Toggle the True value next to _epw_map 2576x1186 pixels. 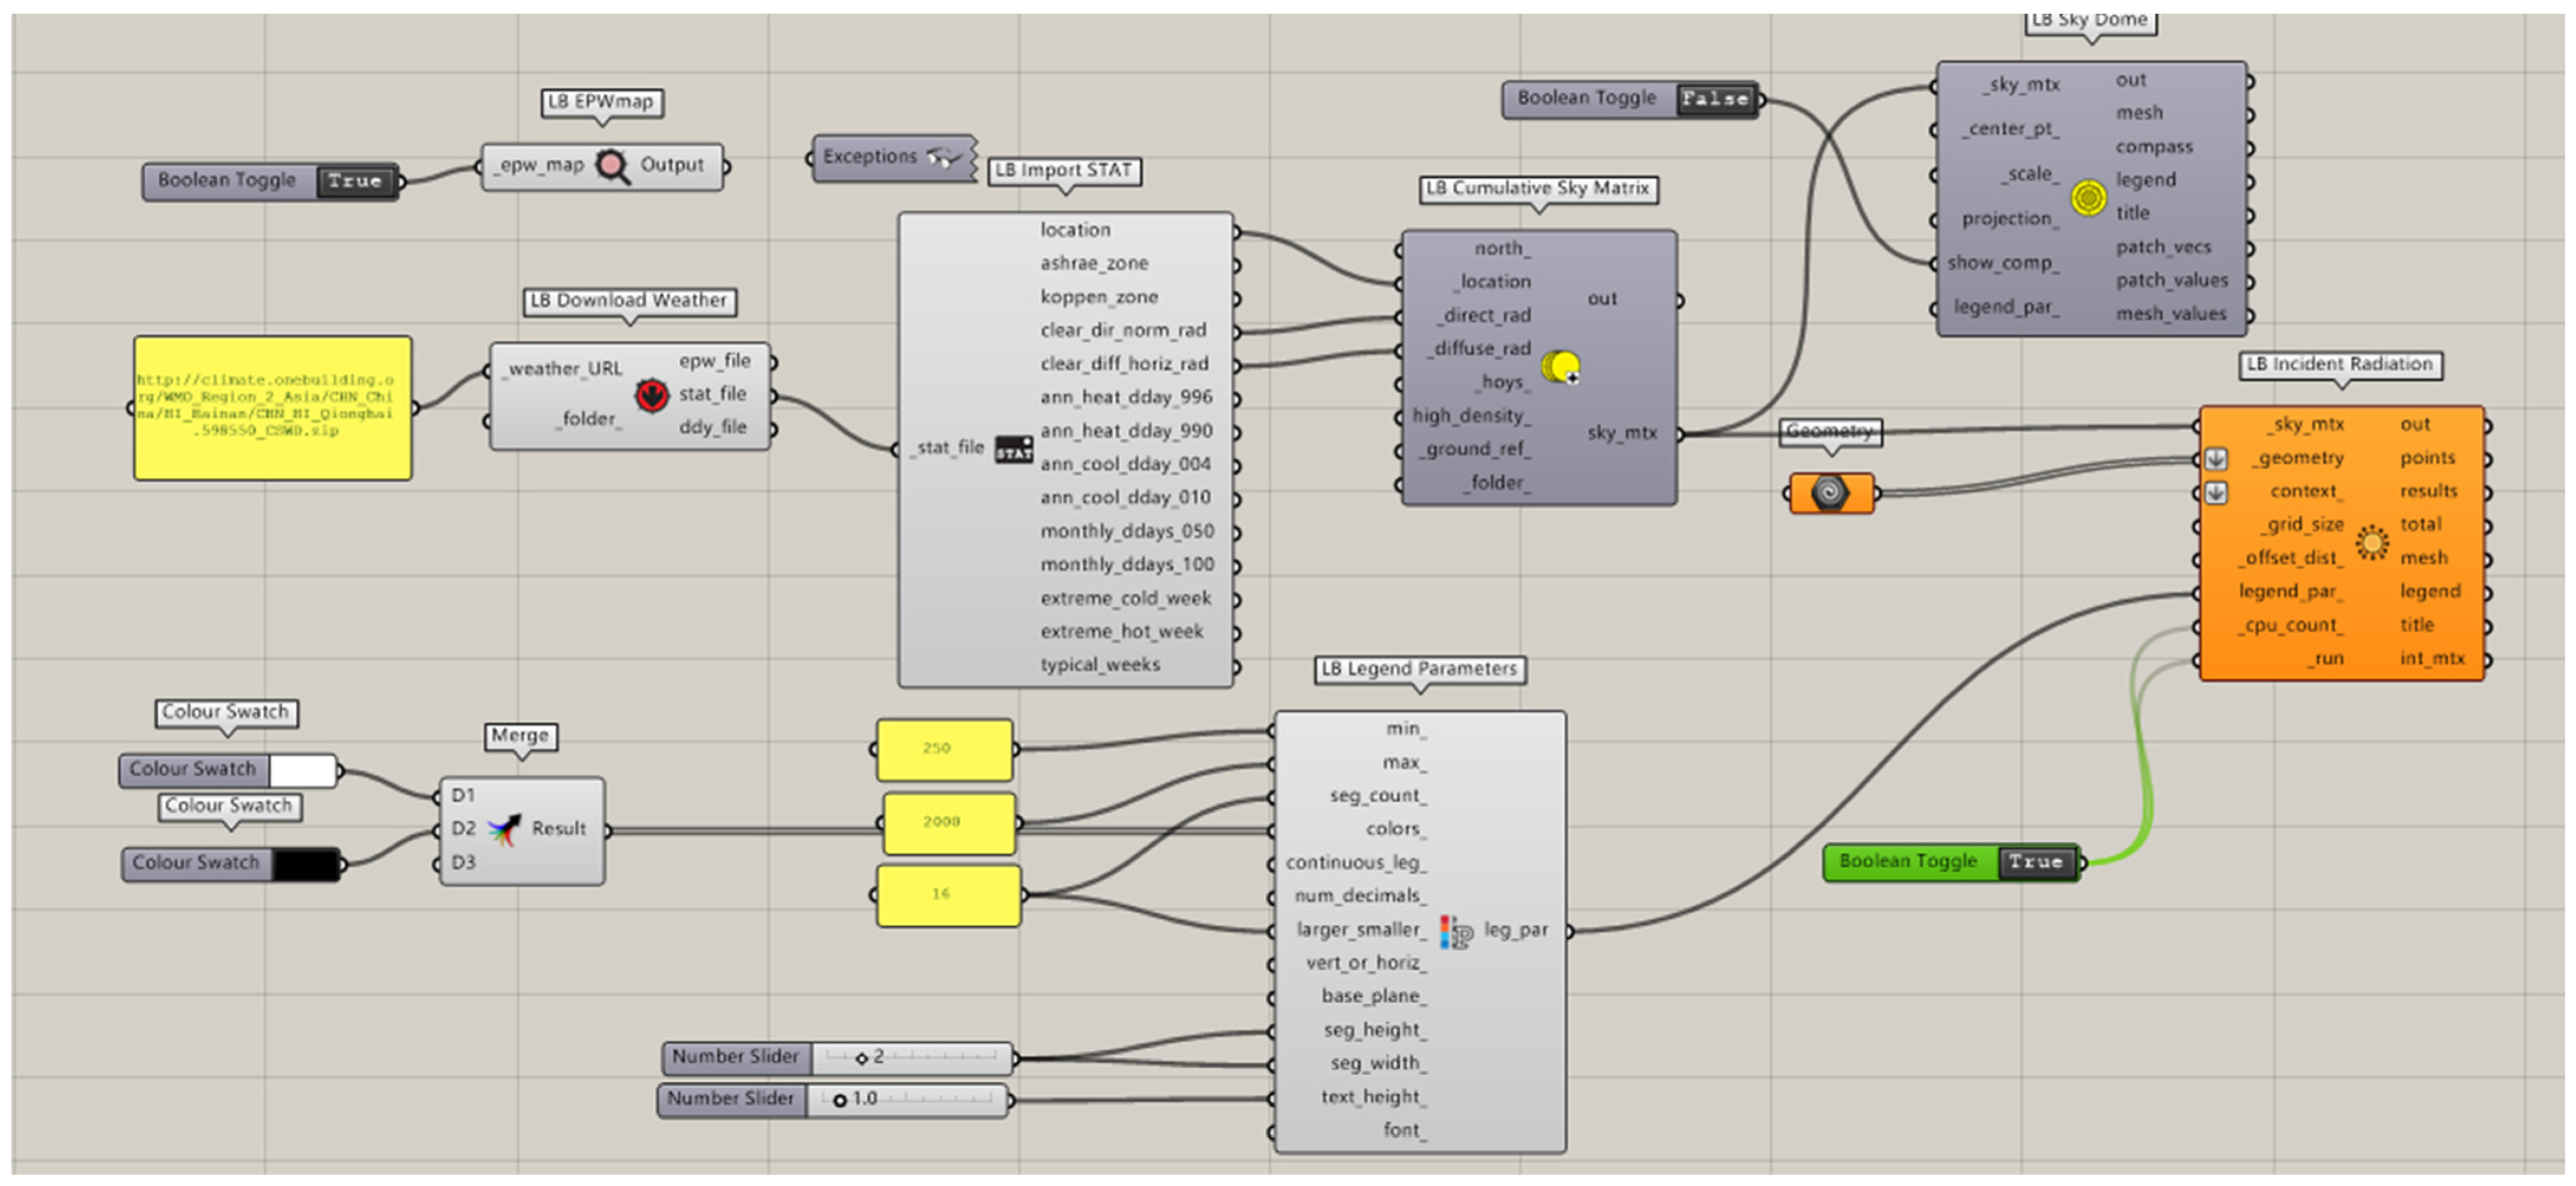click(355, 182)
